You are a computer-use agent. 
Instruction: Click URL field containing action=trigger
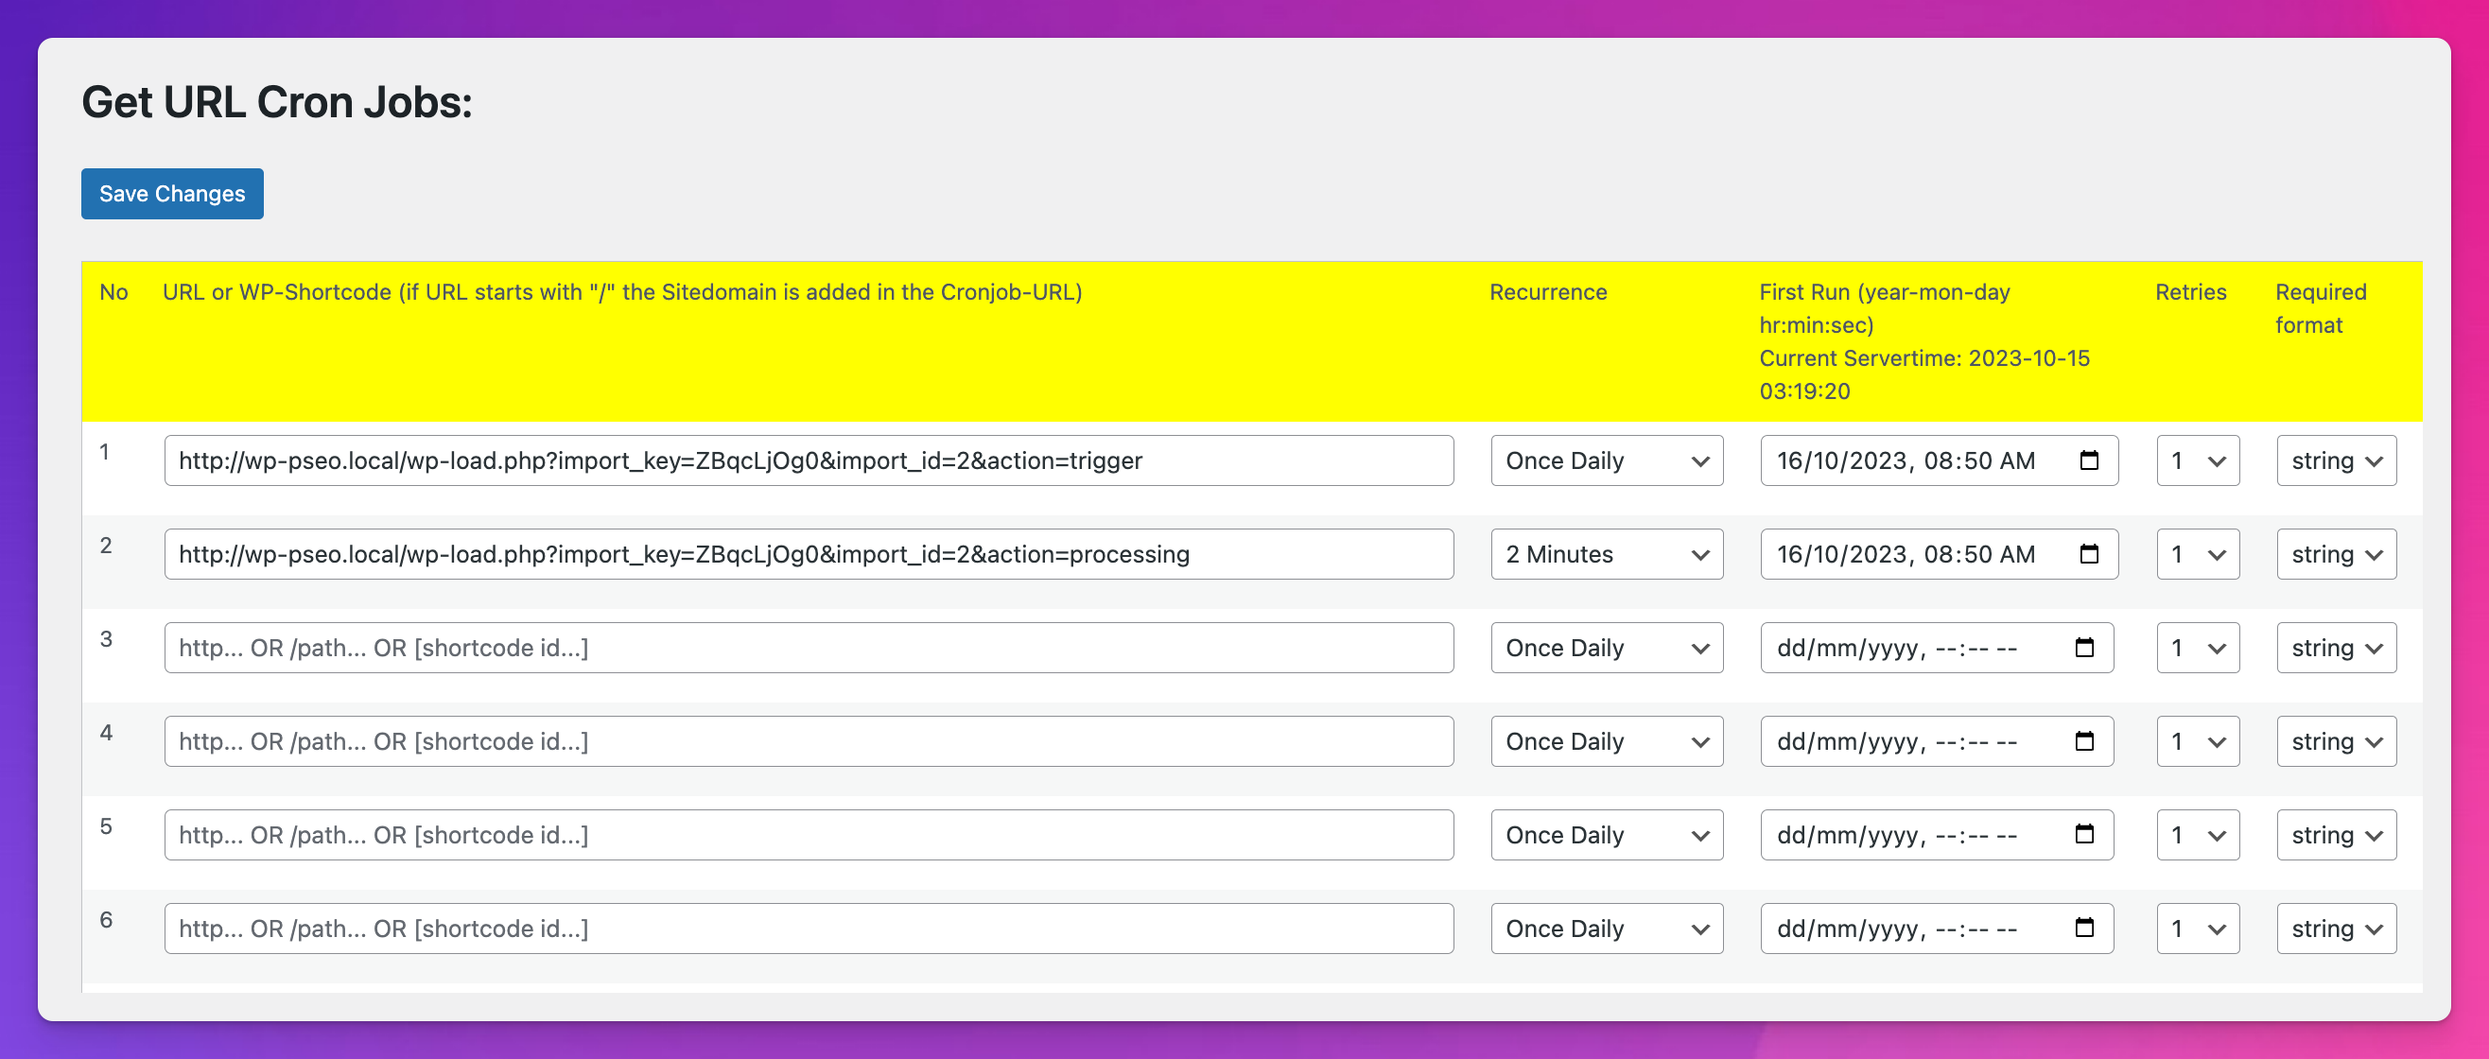click(809, 460)
